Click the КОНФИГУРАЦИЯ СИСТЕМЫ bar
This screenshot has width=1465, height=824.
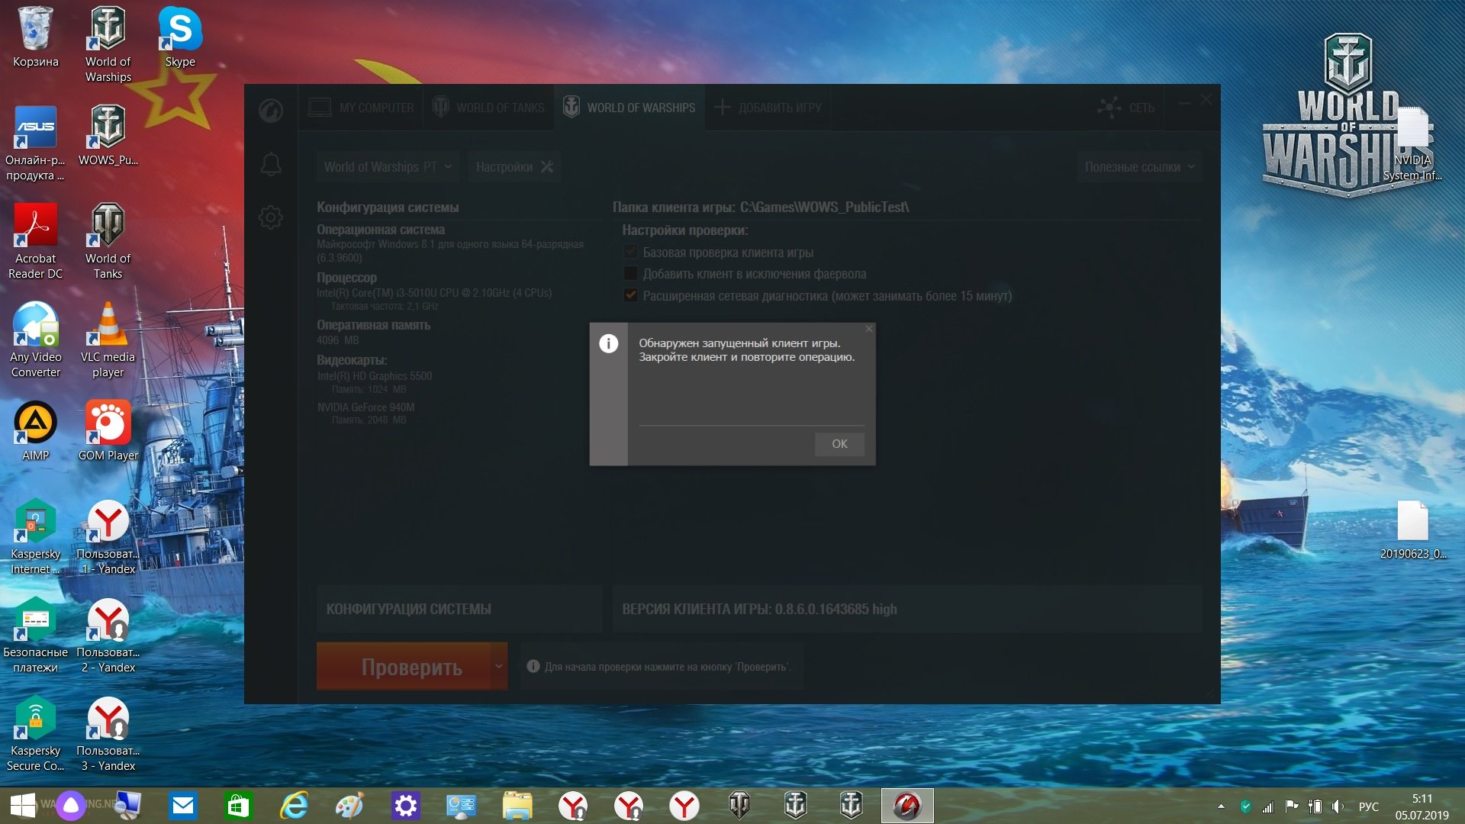tap(459, 609)
